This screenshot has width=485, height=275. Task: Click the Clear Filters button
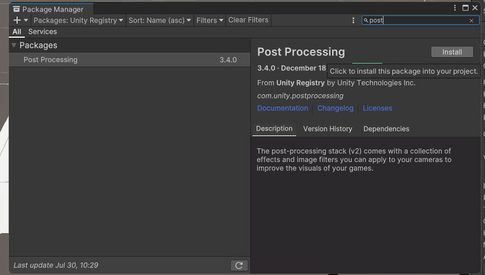[x=248, y=20]
